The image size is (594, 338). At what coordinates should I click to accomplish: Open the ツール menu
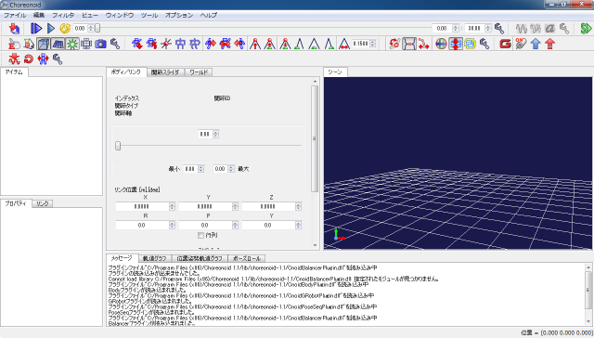[x=149, y=15]
